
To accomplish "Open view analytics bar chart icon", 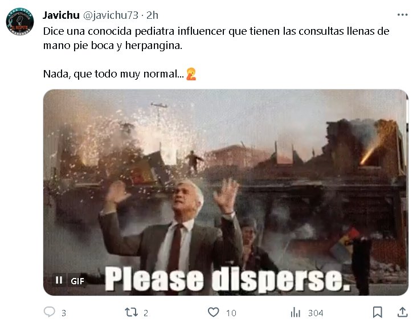I will click(x=296, y=312).
